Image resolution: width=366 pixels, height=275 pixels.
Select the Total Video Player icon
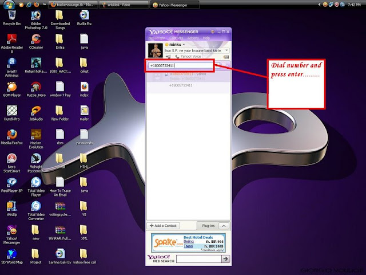click(36, 187)
